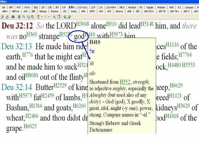Open the dropdown arrow beside God button
This screenshot has width=199, height=141.
[49, 17]
